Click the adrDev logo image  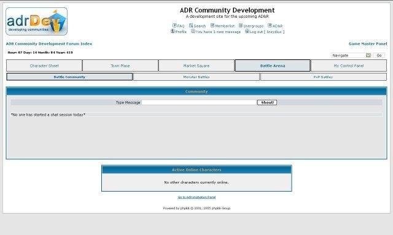37,21
